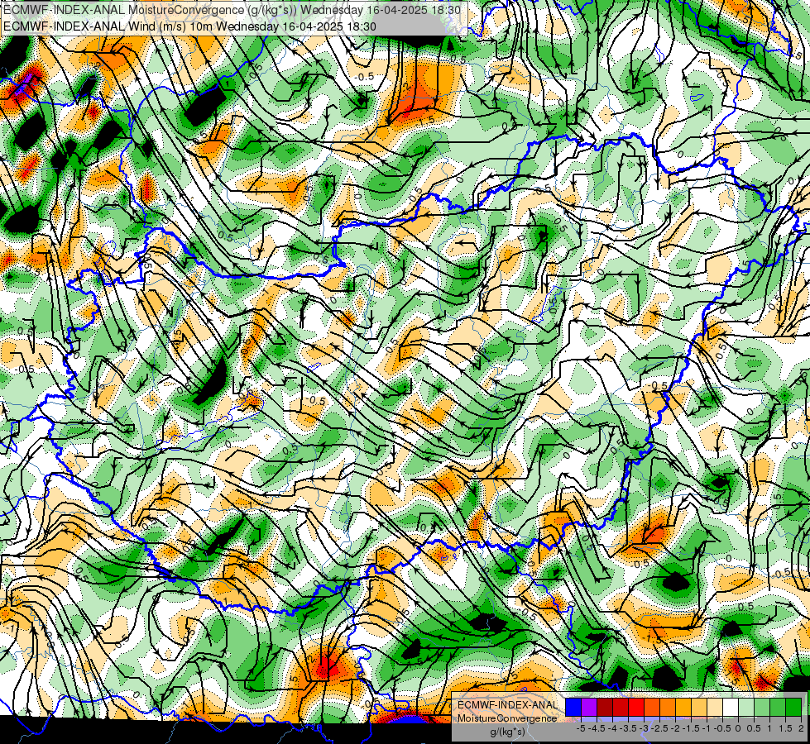Click the legend swatch between -1 and -0.5
810x744 pixels.
pos(715,708)
